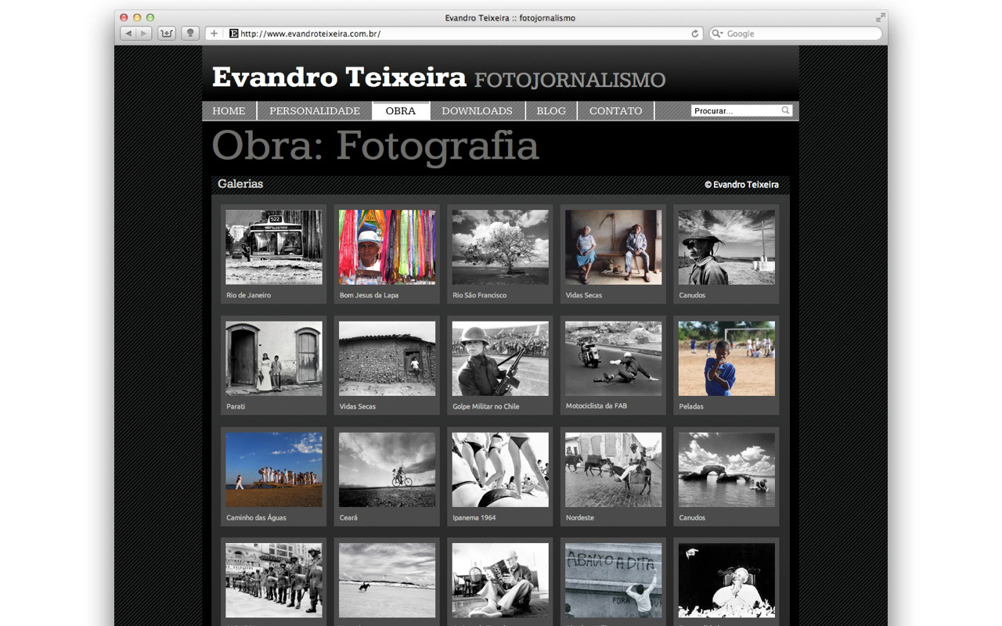The width and height of the screenshot is (1002, 626).
Task: Click the plus add bookmark button
Action: click(214, 34)
